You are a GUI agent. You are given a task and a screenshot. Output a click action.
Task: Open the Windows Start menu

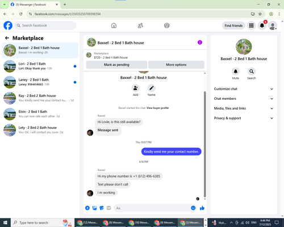click(5, 222)
